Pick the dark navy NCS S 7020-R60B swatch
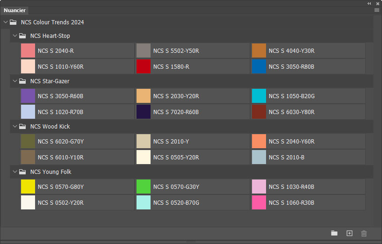Image resolution: width=382 pixels, height=244 pixels. point(144,112)
